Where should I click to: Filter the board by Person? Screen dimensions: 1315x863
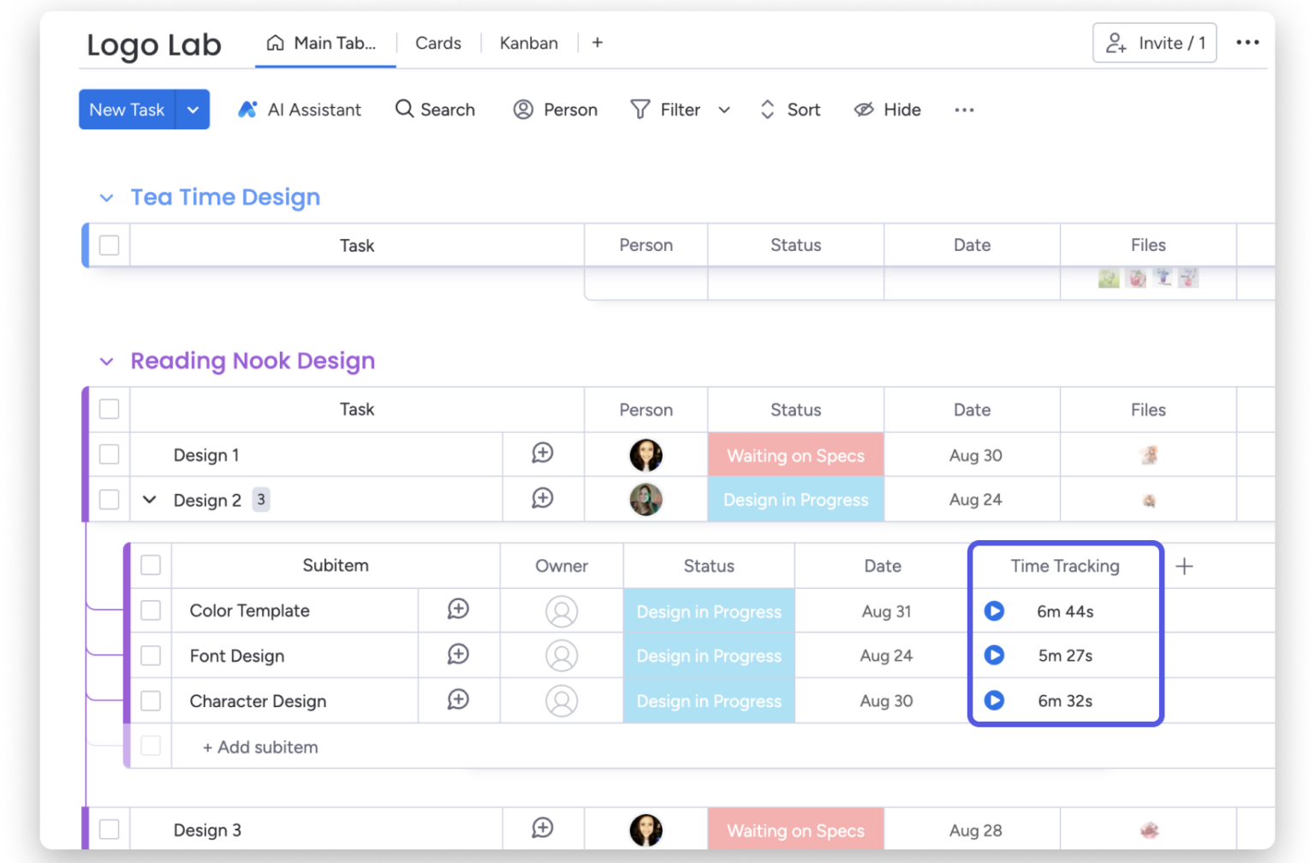(555, 110)
